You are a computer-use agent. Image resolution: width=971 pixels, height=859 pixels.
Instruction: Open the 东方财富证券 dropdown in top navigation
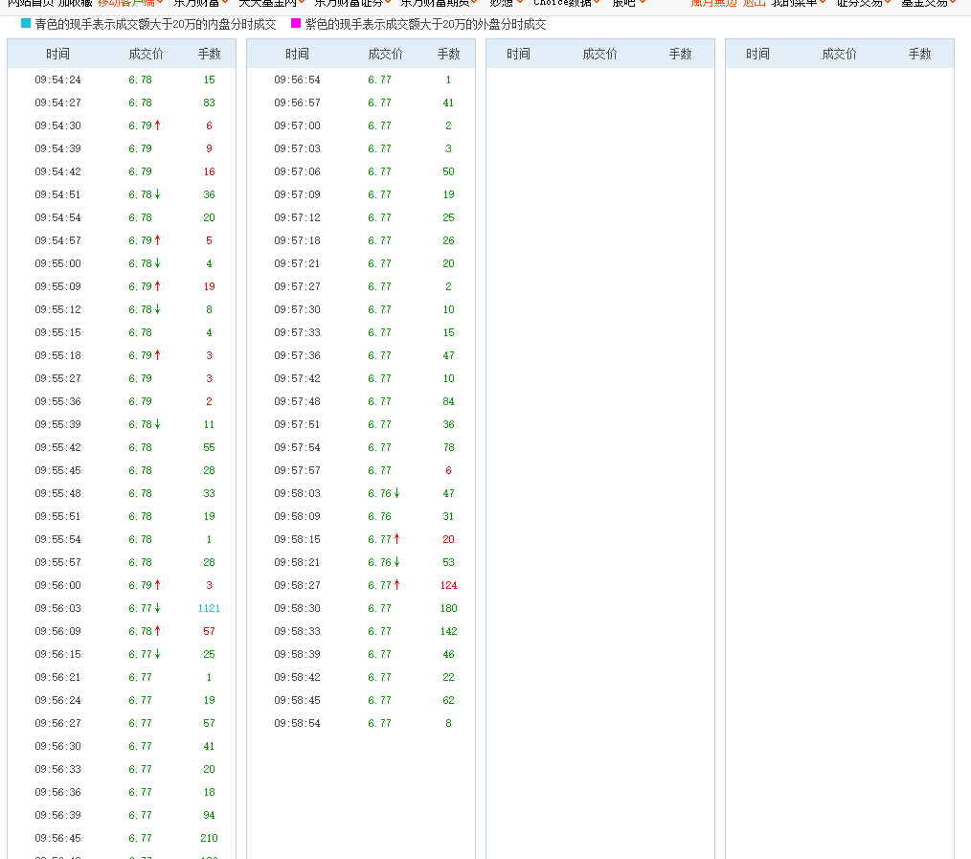pyautogui.click(x=352, y=3)
